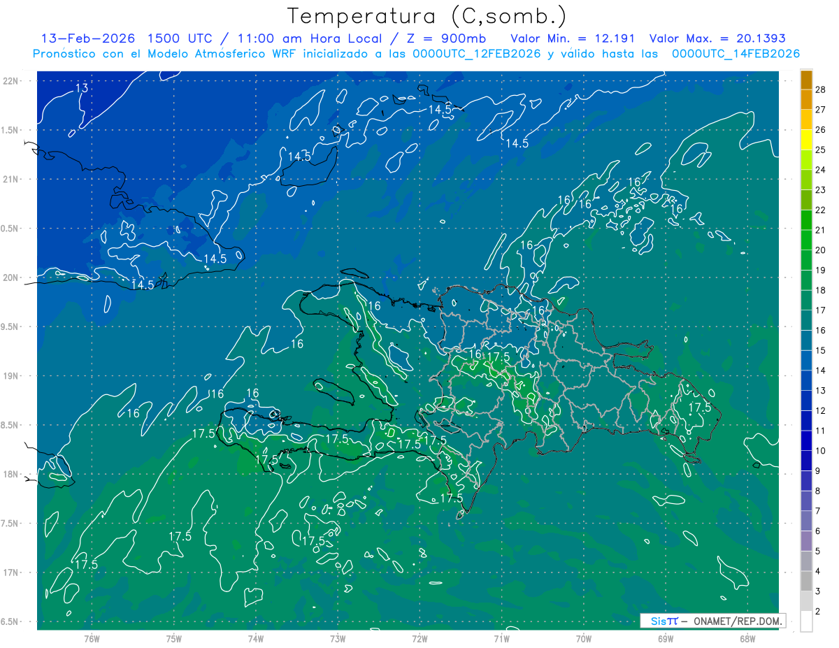Click the "22N" latitude label
839x648 pixels.
[x=10, y=81]
